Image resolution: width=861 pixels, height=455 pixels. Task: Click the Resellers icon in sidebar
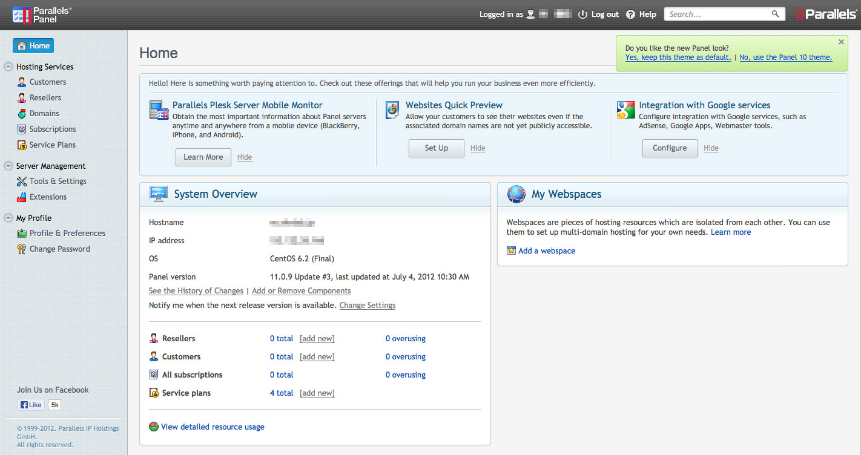pos(22,98)
